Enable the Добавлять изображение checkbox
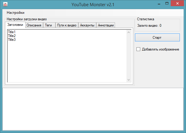The image size is (186, 133). (138, 49)
